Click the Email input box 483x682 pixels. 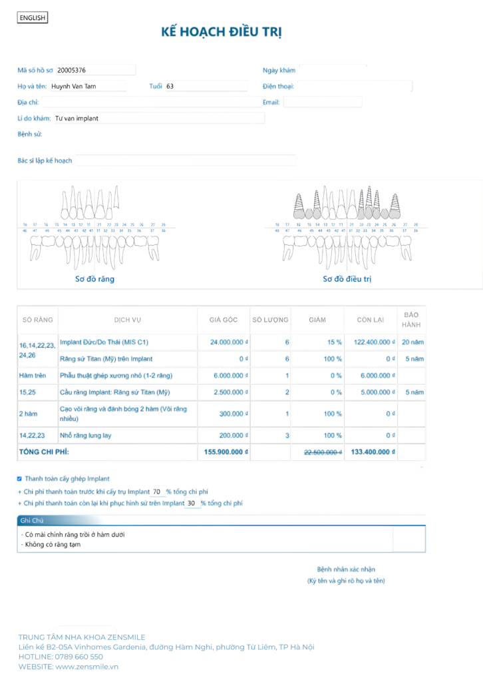click(323, 103)
